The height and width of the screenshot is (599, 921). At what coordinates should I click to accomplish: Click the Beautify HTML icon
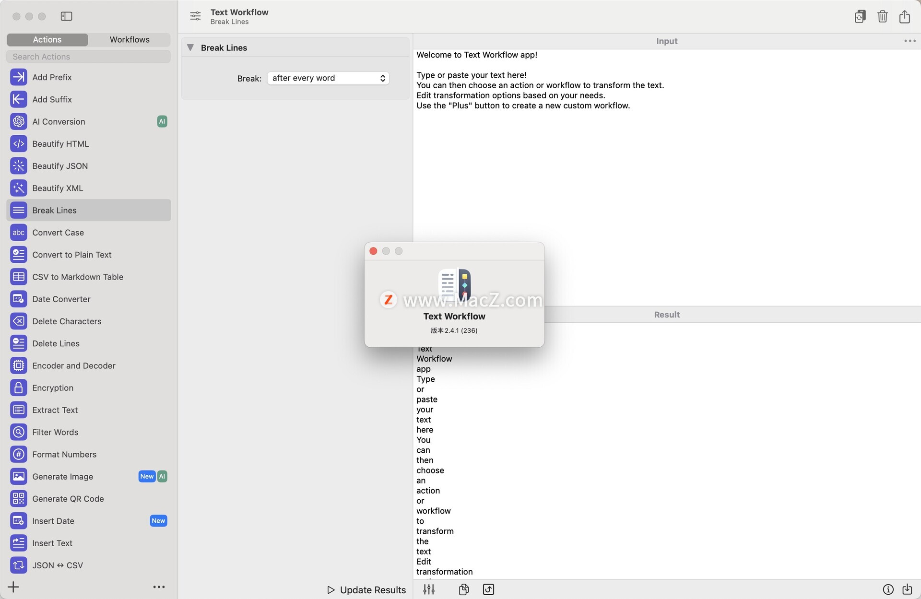tap(18, 144)
